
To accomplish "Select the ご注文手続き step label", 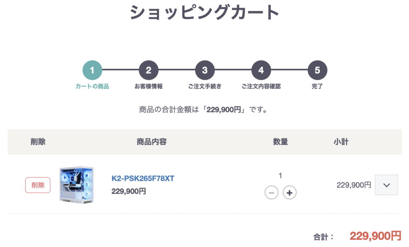I will tap(205, 86).
